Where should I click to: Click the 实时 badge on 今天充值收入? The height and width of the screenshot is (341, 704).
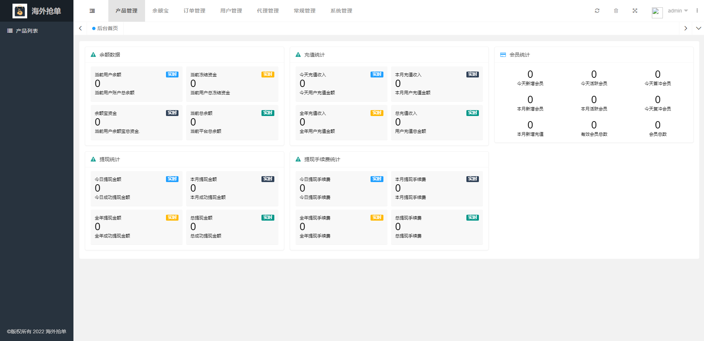pyautogui.click(x=376, y=74)
